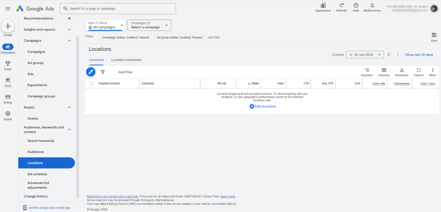Click the Edit locations link

point(265,106)
